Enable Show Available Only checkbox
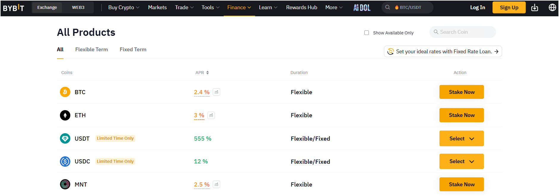 pyautogui.click(x=366, y=33)
